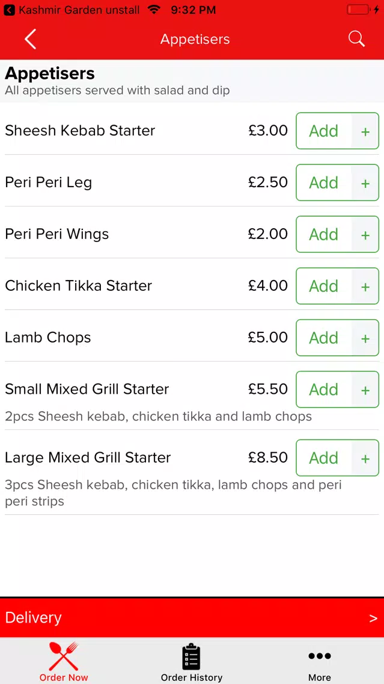Tap the Order Now fork and spoon icon
The image size is (384, 684).
pyautogui.click(x=64, y=656)
